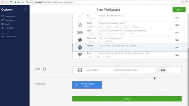Click the browser forward arrow
Screen dimensions: 189x106
(7, 2)
